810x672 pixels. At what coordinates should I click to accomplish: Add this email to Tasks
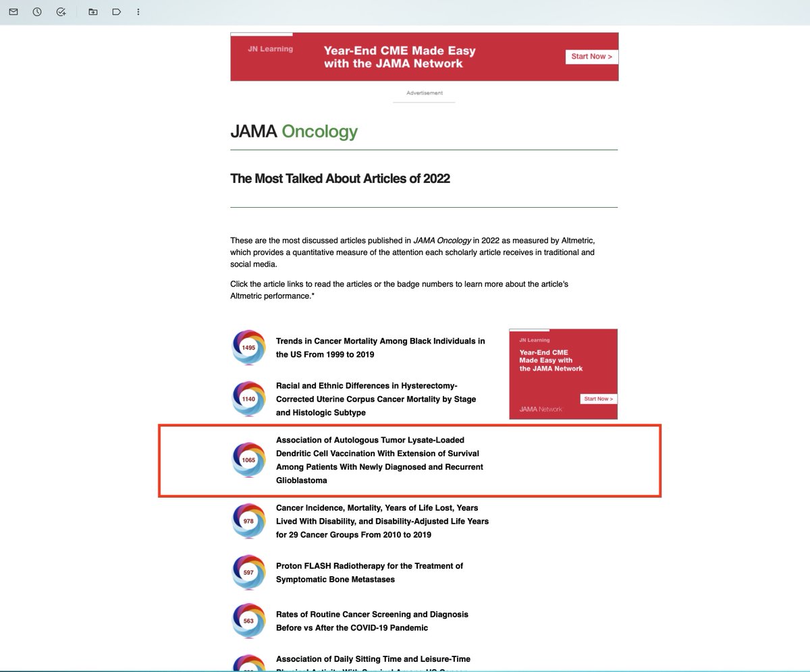[x=61, y=12]
